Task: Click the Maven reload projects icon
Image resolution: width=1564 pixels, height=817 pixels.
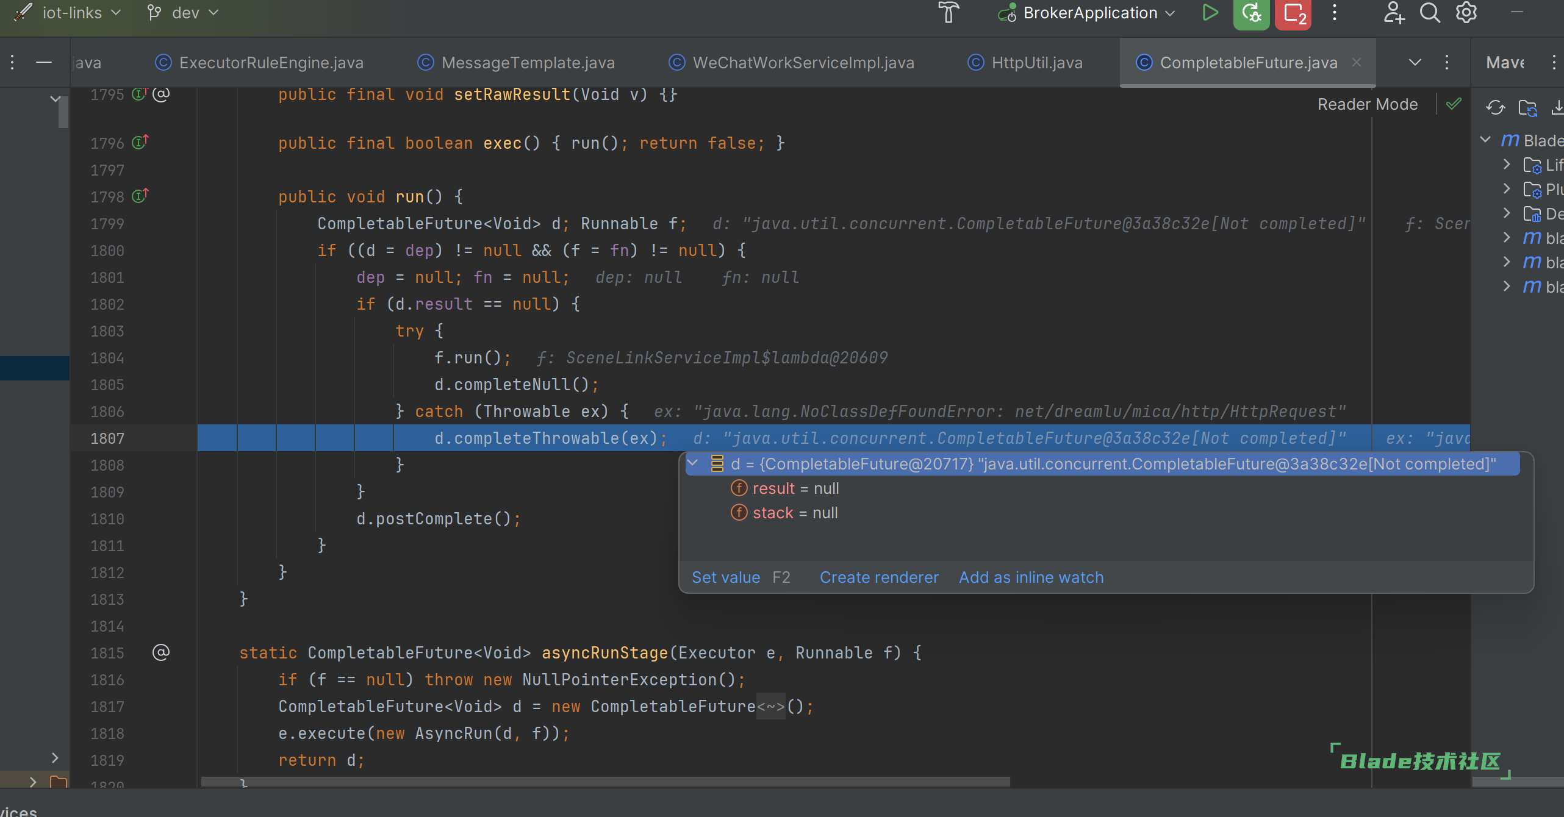Action: tap(1495, 108)
